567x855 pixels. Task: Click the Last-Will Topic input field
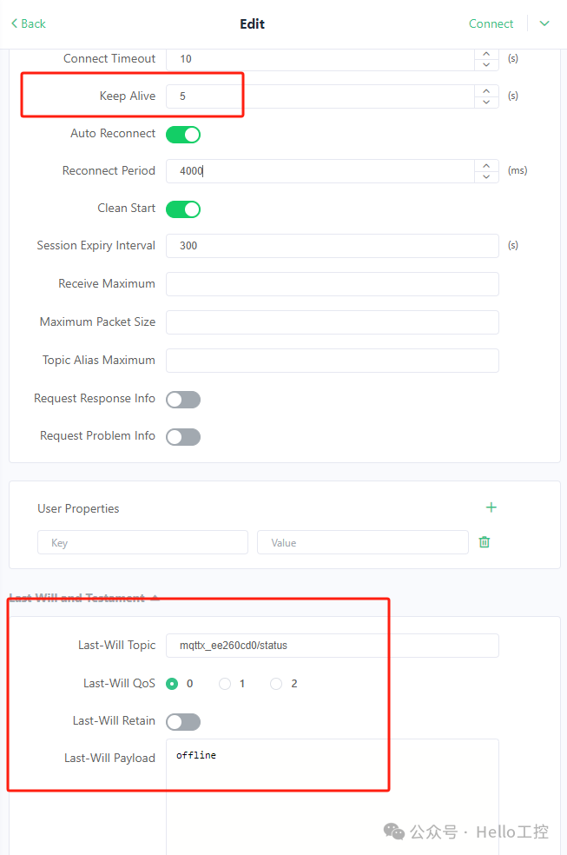[332, 646]
